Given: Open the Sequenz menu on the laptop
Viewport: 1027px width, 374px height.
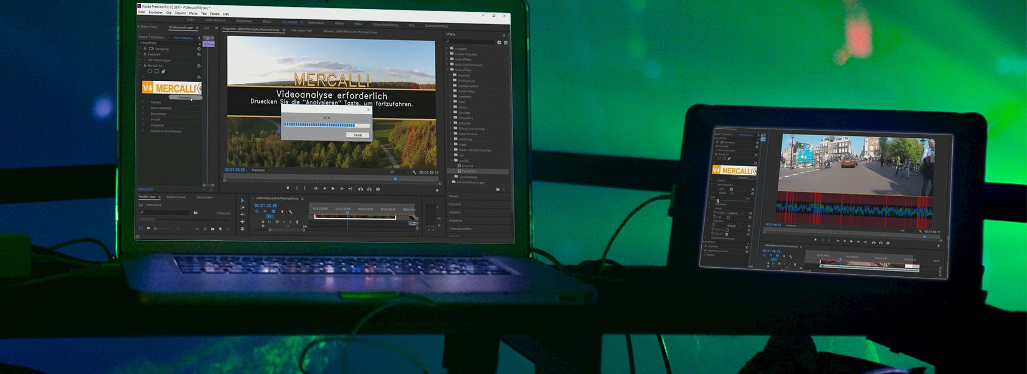Looking at the screenshot, I should pos(180,13).
